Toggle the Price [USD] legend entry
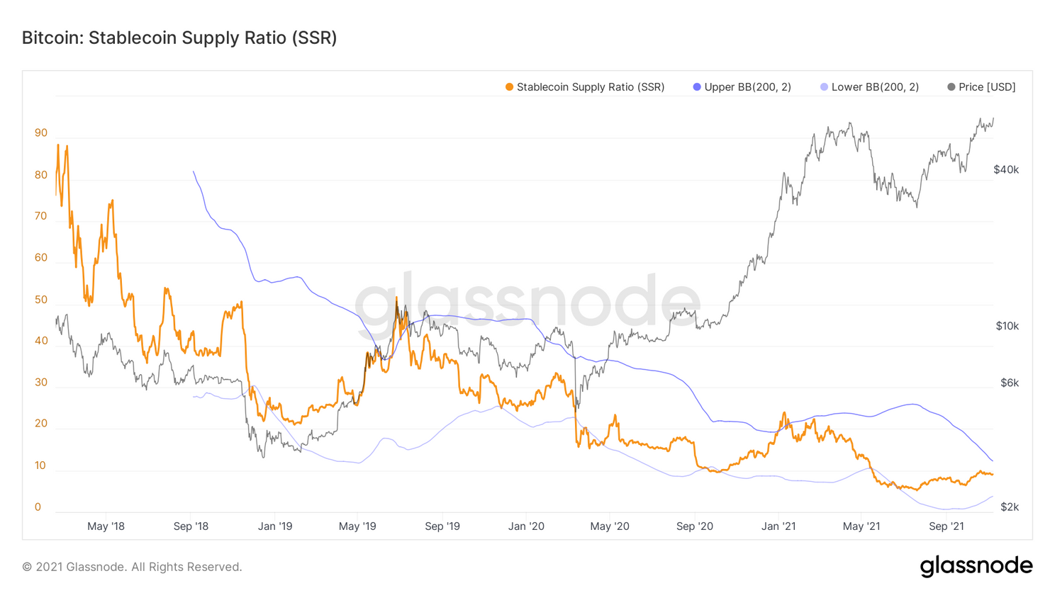1055x593 pixels. 981,87
